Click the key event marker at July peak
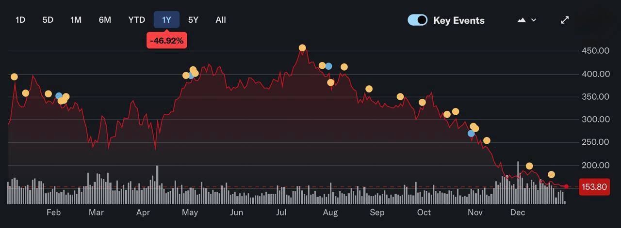 pyautogui.click(x=302, y=48)
